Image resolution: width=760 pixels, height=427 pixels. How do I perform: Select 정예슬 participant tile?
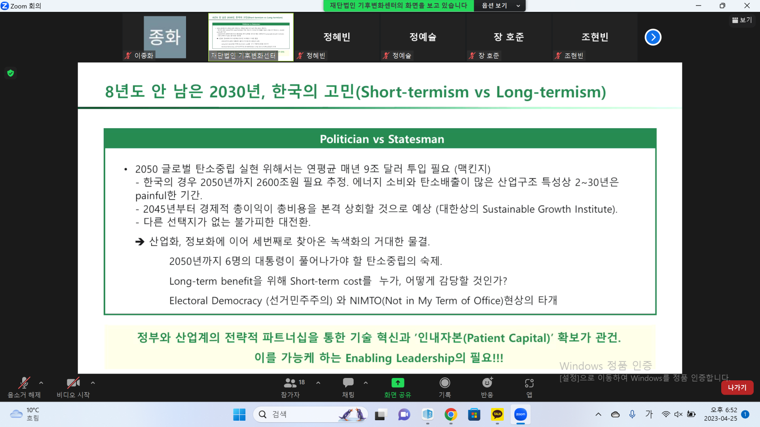(423, 37)
